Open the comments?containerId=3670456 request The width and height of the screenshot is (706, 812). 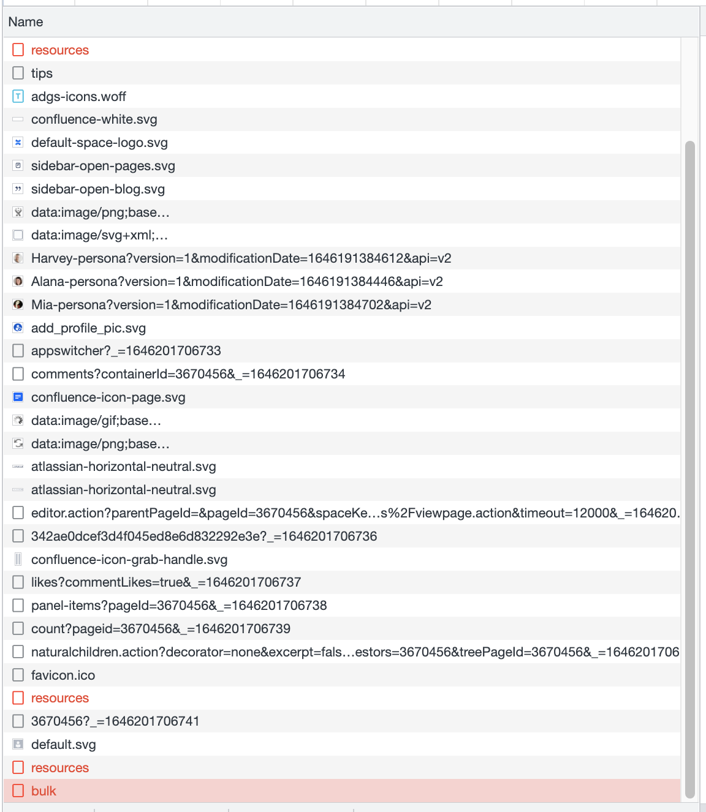coord(342,374)
